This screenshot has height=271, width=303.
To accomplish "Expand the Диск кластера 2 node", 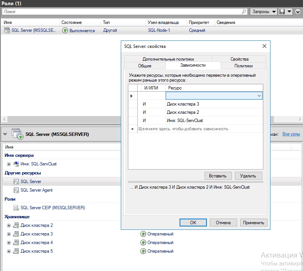I will point(9,225).
